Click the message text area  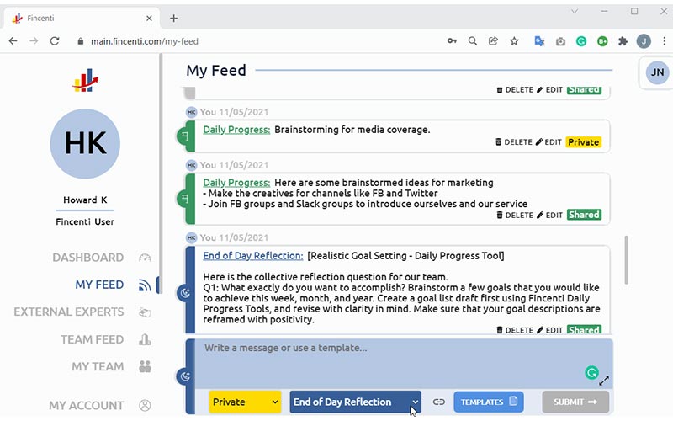click(x=404, y=364)
